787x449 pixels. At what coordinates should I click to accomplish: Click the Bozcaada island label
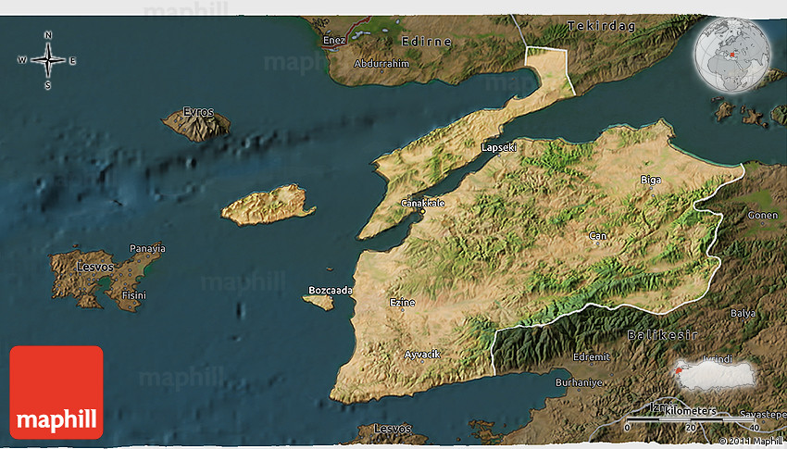coord(331,291)
